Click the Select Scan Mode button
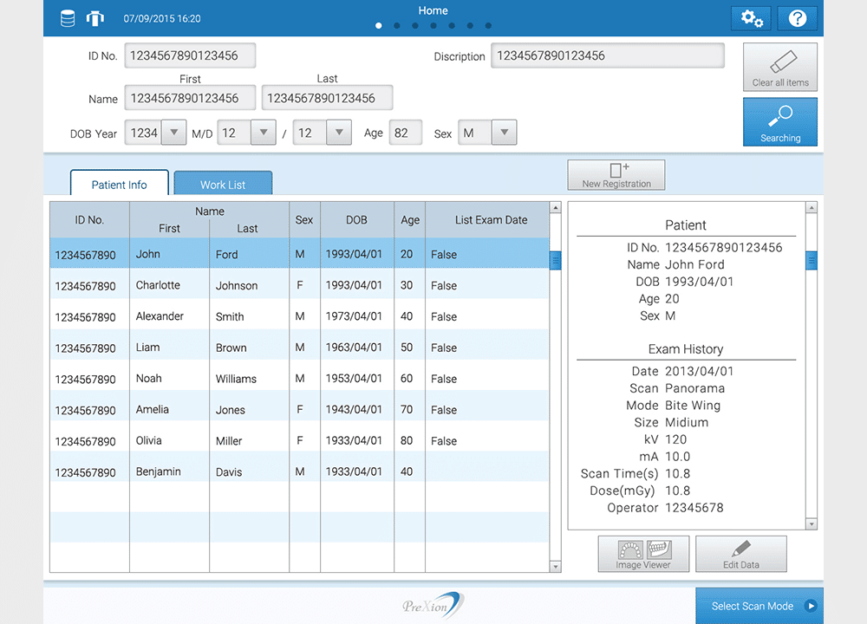The height and width of the screenshot is (624, 867). [759, 606]
